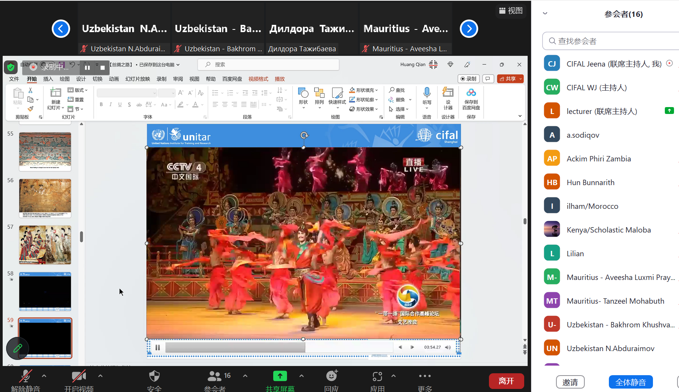Click the Format Painter brush icon
This screenshot has height=392, width=679.
(x=30, y=109)
